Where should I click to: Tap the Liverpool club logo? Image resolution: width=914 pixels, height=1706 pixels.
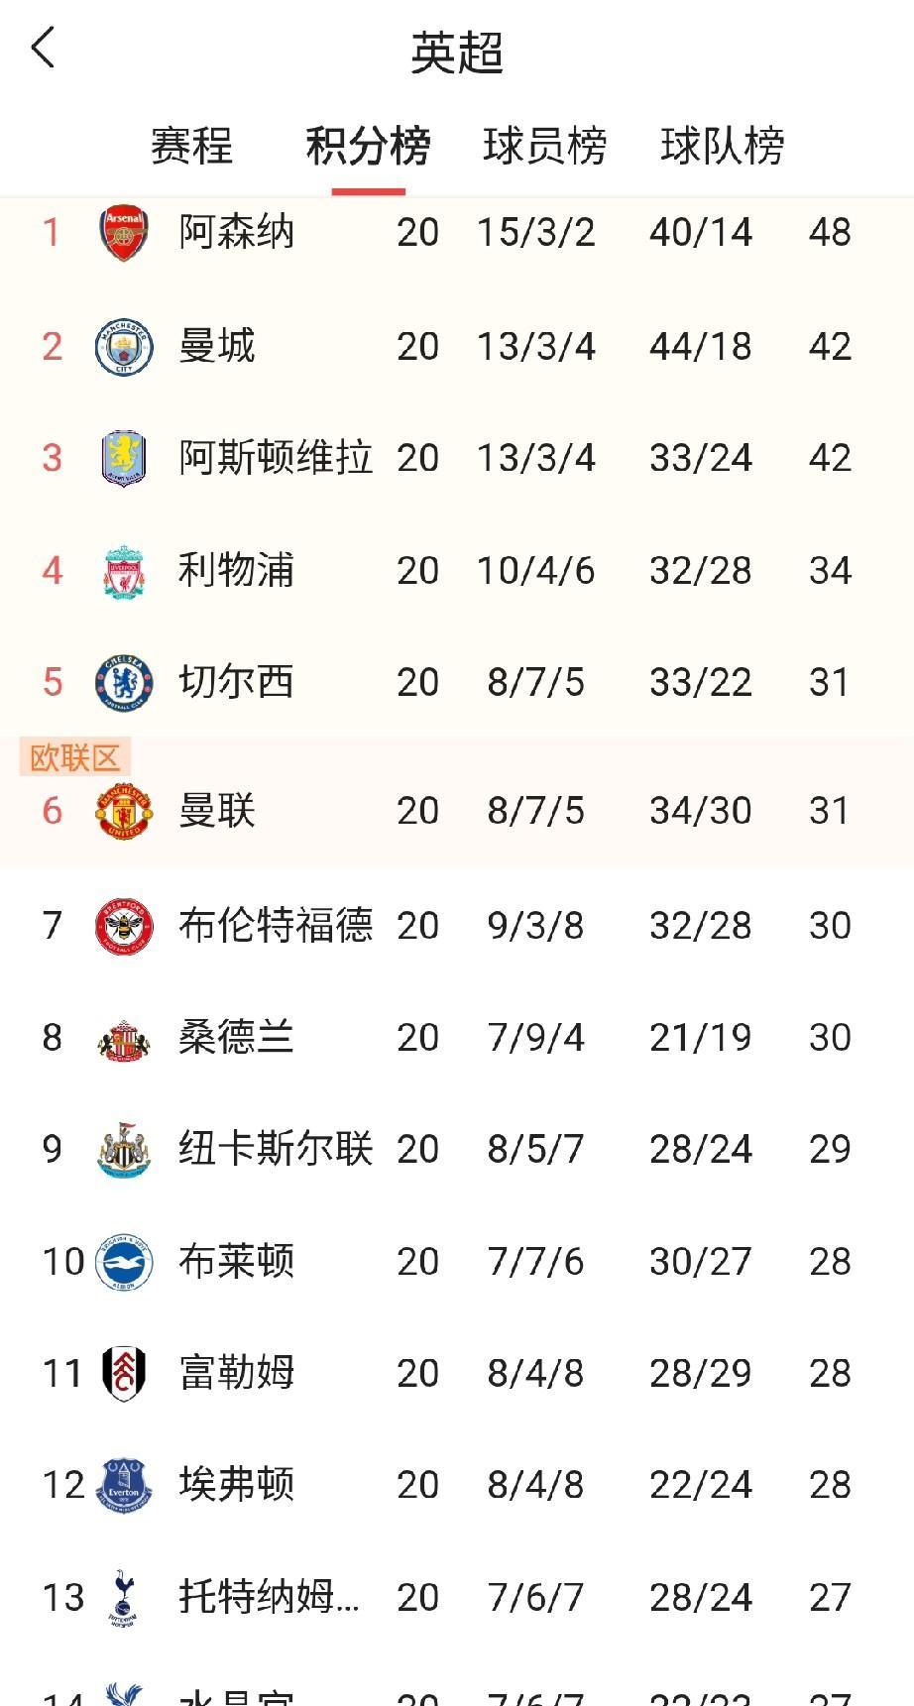pyautogui.click(x=124, y=571)
